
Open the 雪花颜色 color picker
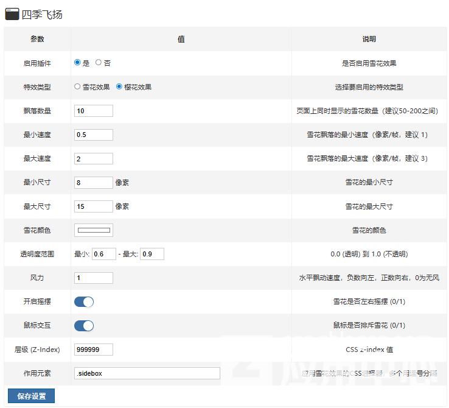point(93,230)
